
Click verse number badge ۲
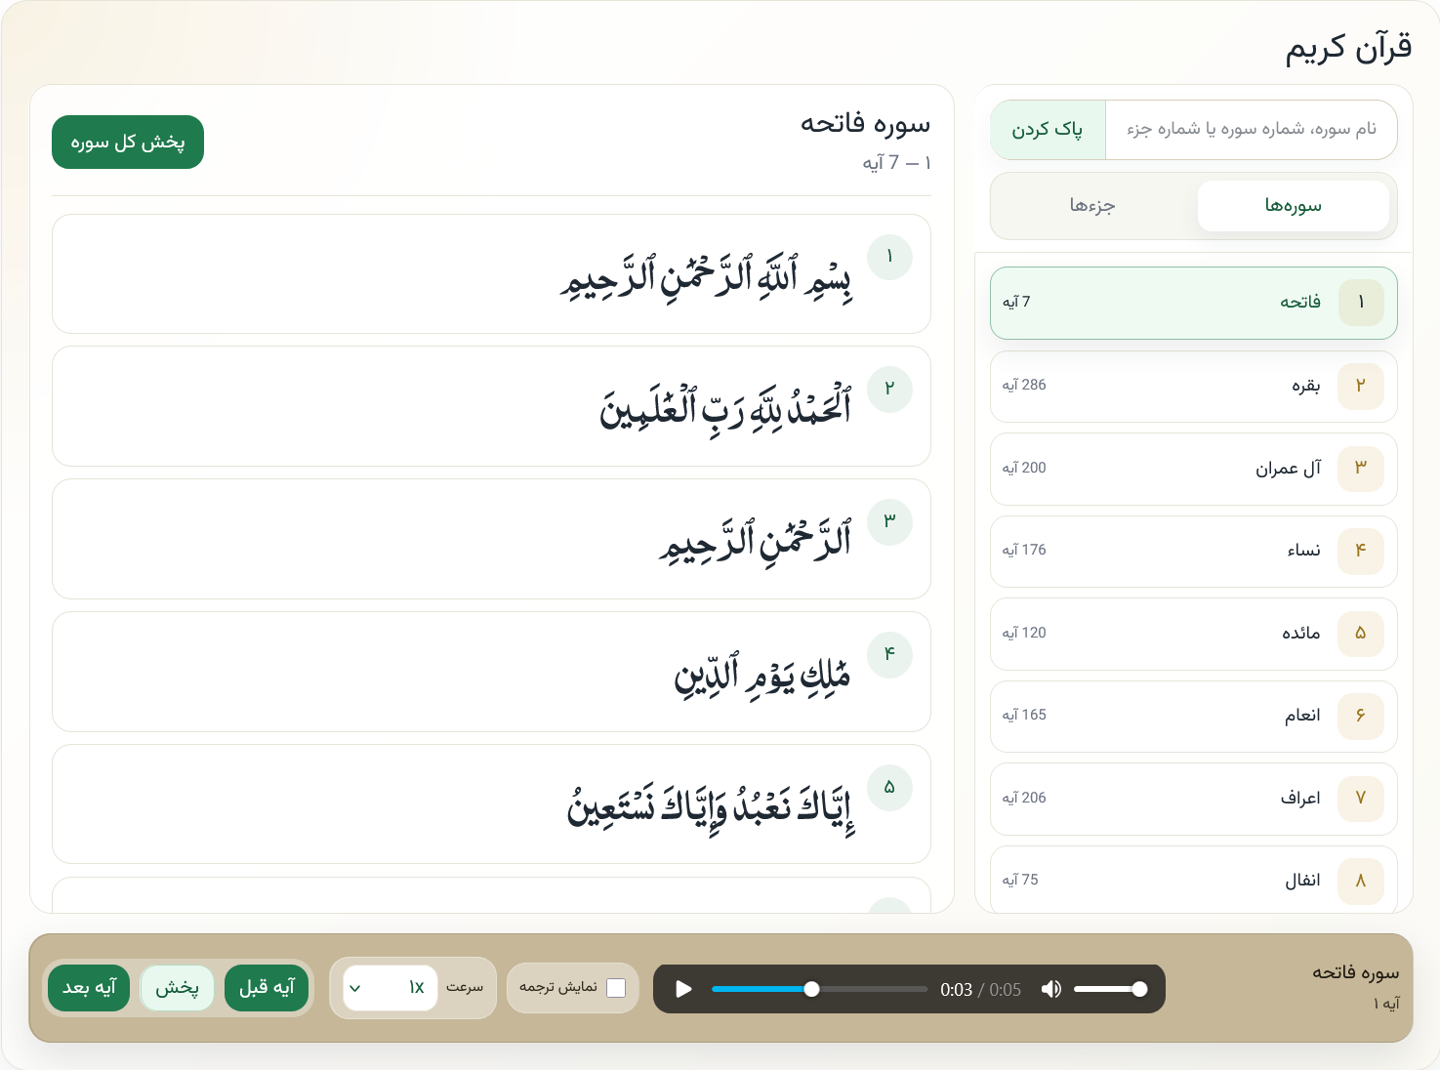(x=889, y=389)
